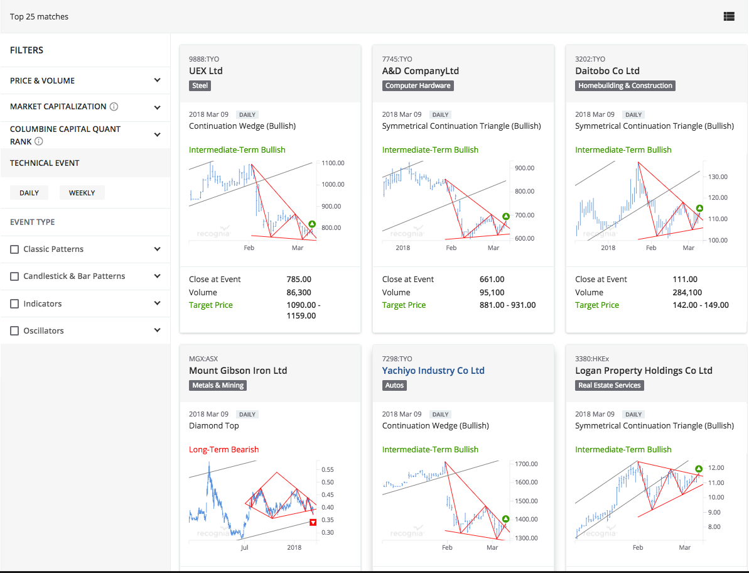The image size is (749, 573).
Task: Select the green bullish event marker on UEX chart
Action: (x=312, y=223)
